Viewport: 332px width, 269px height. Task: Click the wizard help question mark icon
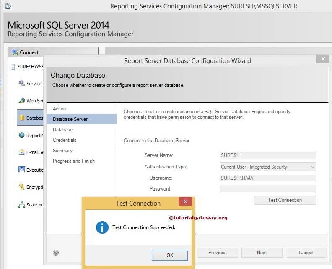56,253
